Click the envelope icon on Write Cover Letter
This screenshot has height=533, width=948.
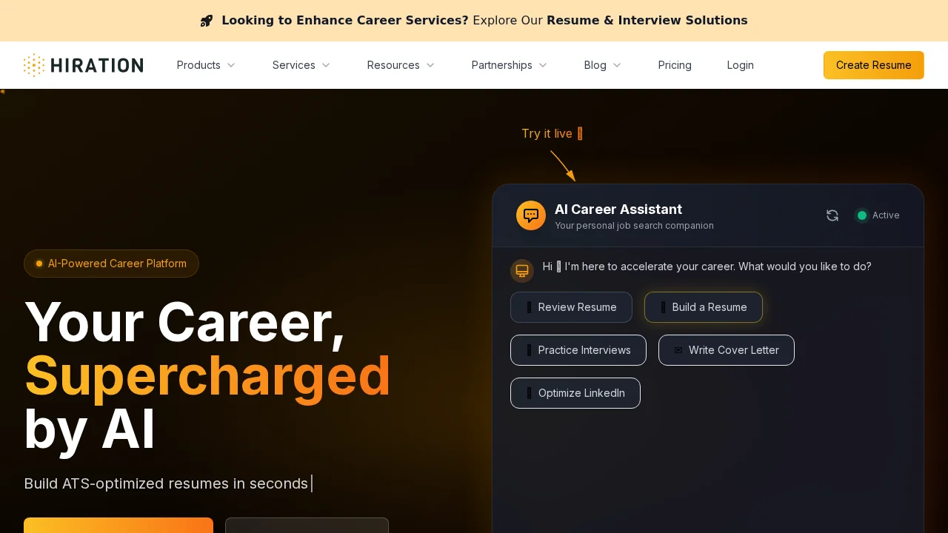[x=678, y=350]
